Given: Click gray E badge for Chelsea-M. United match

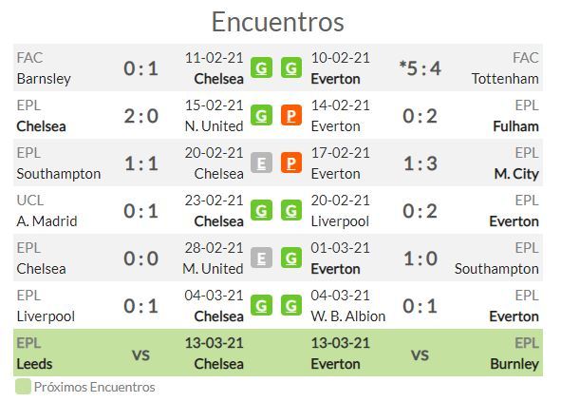Looking at the screenshot, I should tap(261, 258).
